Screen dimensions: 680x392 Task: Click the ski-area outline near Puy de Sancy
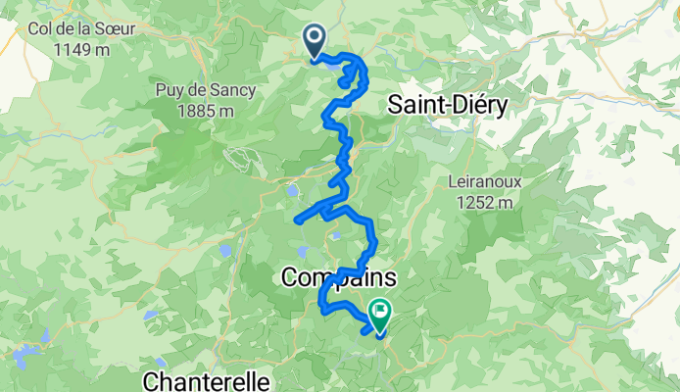click(238, 159)
